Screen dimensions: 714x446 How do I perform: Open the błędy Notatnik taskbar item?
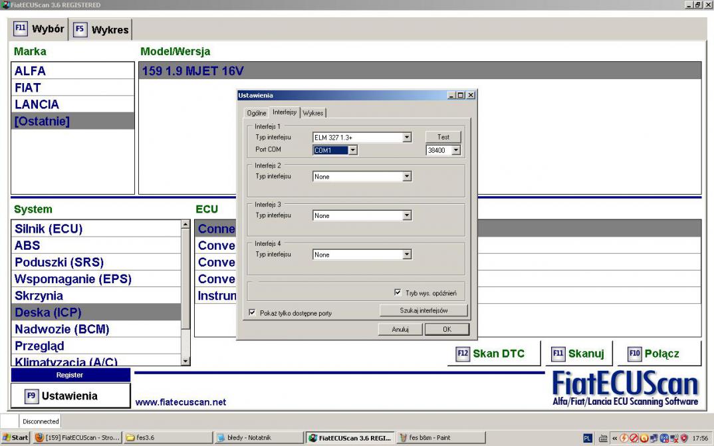coord(259,438)
